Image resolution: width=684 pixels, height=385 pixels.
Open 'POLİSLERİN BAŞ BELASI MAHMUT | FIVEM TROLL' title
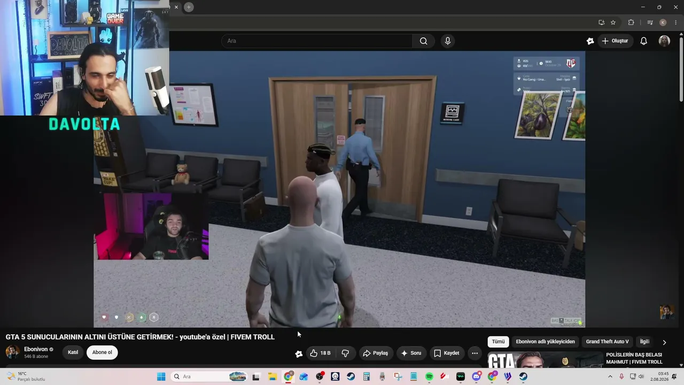pos(634,358)
